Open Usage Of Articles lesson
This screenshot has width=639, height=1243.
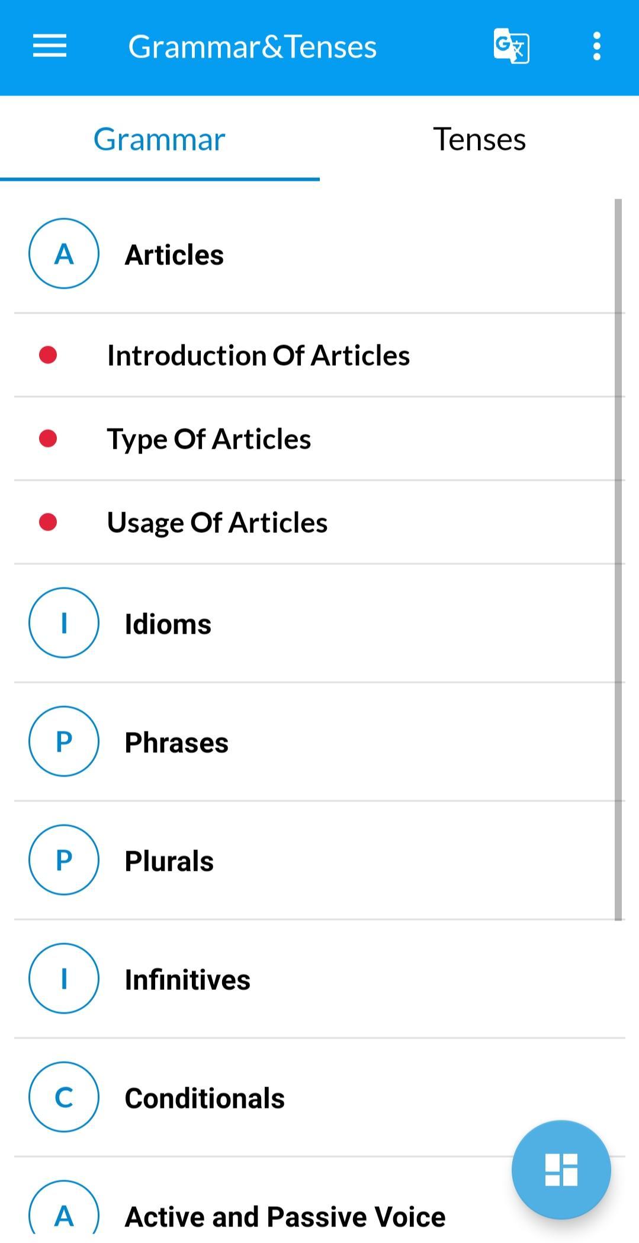pyautogui.click(x=319, y=523)
